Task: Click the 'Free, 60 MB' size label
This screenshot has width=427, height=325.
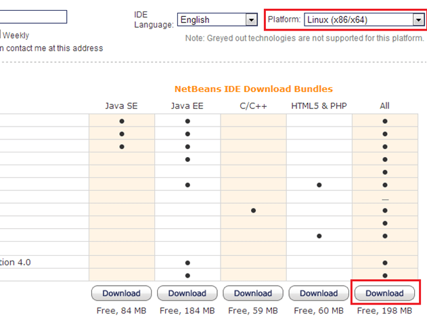Action: point(319,311)
